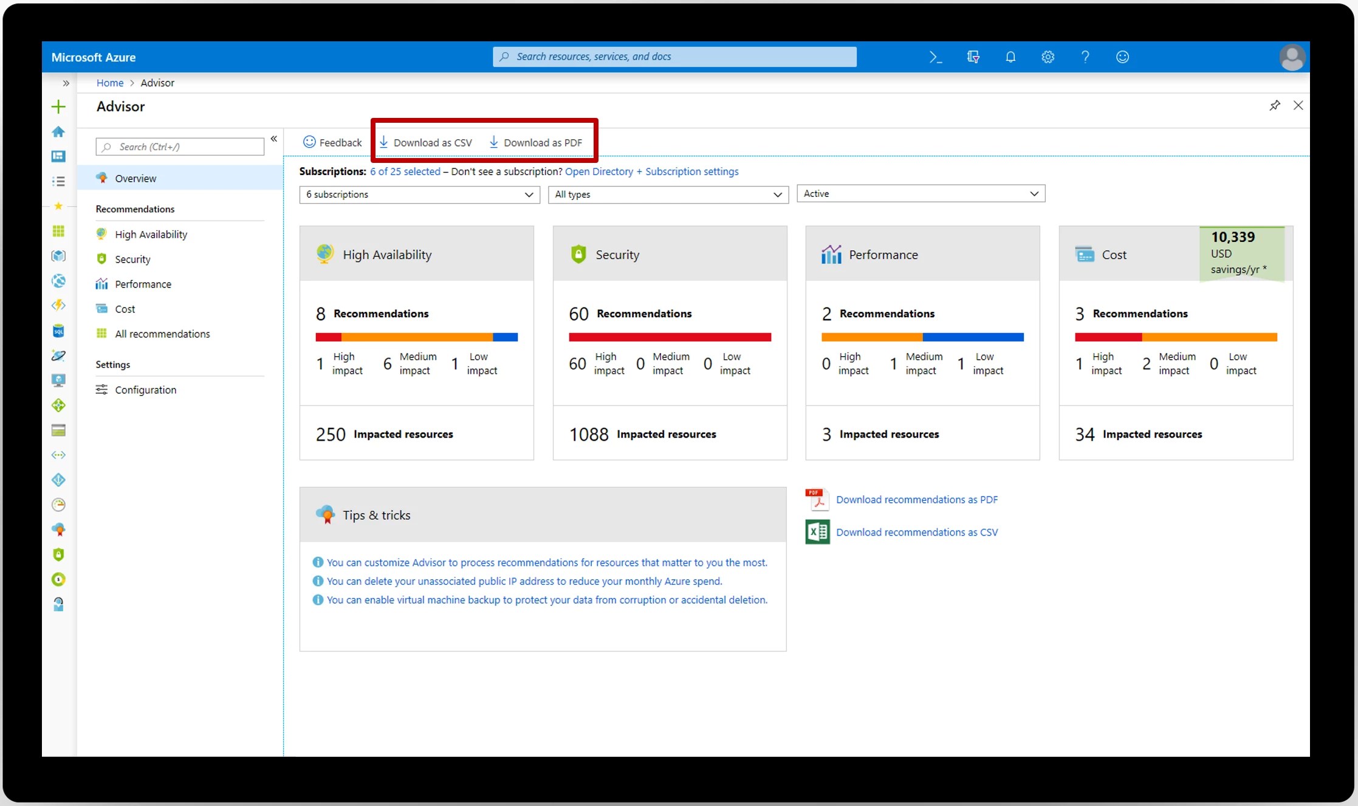Screen dimensions: 1358x806
Task: Open the Dashboard icon in the sidebar
Action: point(58,156)
